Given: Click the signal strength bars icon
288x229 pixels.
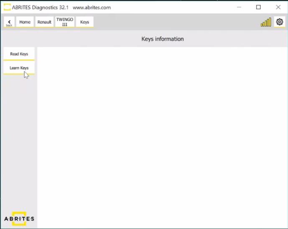Looking at the screenshot, I should tap(266, 22).
